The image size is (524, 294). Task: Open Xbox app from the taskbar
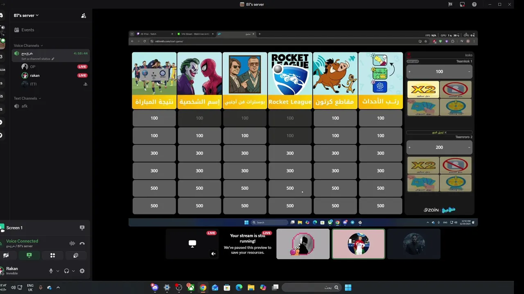(191, 287)
